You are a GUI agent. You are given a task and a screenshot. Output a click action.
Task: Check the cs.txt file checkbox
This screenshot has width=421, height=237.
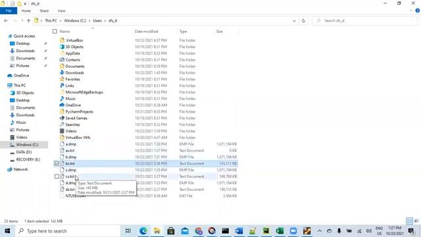pos(57,176)
